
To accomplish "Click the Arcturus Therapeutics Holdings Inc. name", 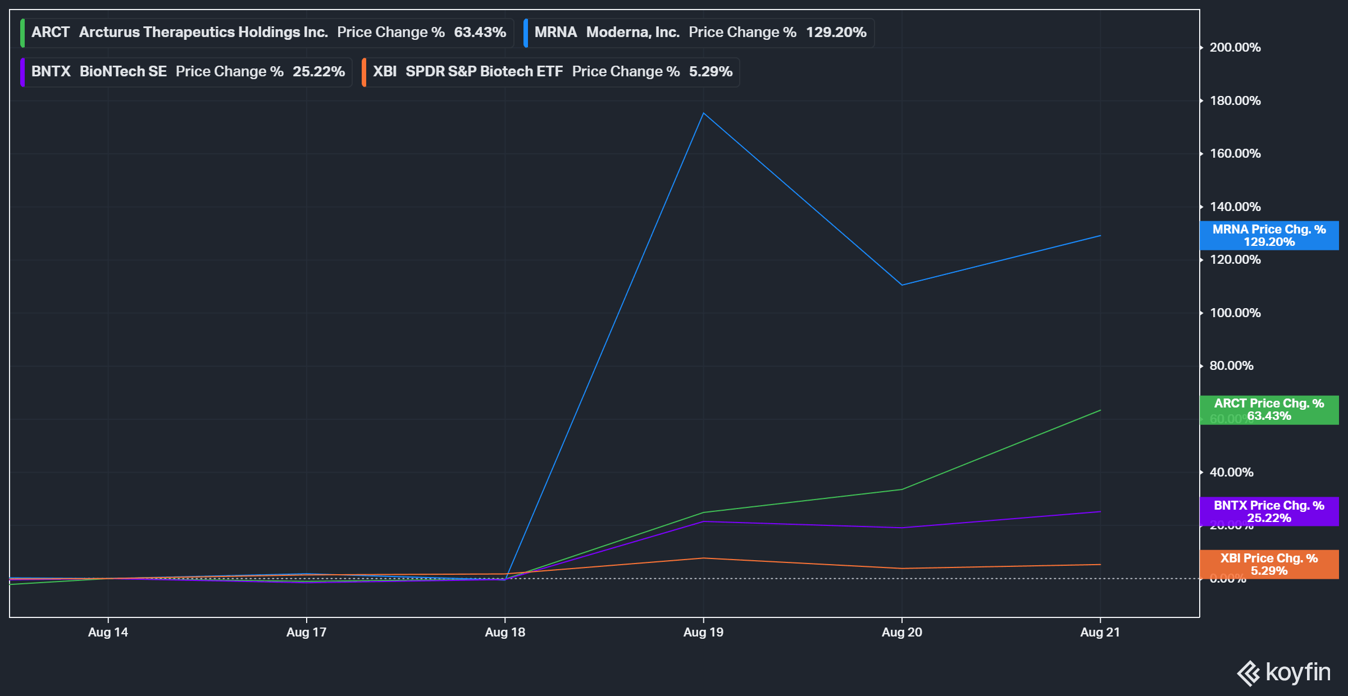I will [203, 33].
